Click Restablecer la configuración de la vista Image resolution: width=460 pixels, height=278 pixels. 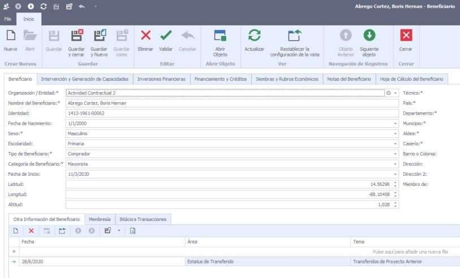tap(294, 36)
